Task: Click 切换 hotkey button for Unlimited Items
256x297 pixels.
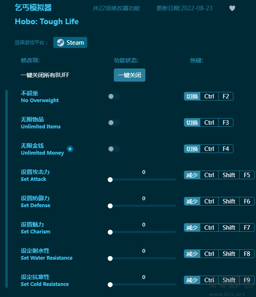Action: click(x=192, y=123)
